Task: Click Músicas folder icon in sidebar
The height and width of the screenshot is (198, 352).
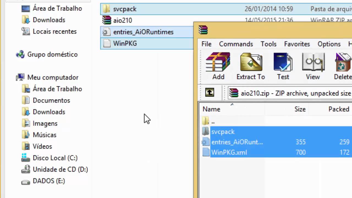Action: click(x=26, y=135)
